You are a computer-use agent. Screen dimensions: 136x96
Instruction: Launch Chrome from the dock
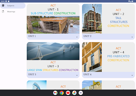coord(62,93)
